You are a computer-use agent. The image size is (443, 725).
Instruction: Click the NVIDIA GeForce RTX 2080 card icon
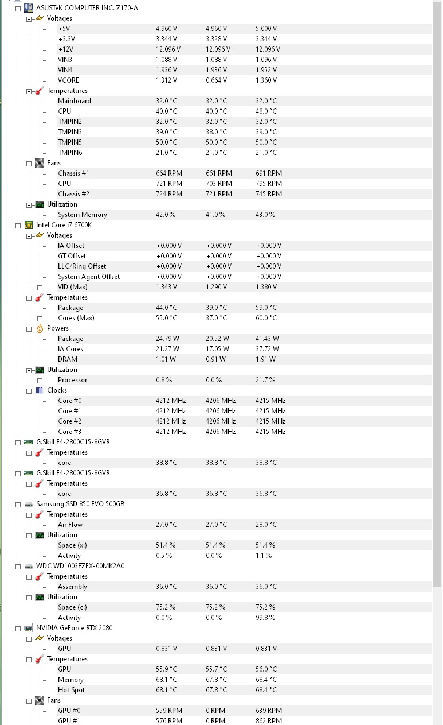click(x=28, y=628)
